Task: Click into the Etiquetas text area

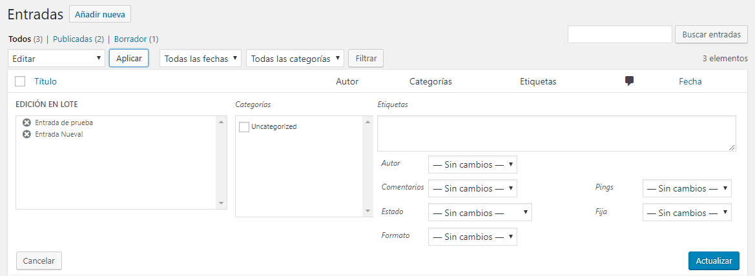Action: 556,133
